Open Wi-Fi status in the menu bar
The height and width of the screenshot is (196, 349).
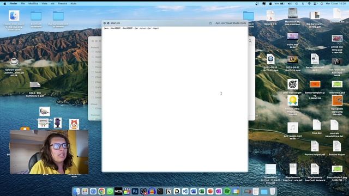[309, 4]
